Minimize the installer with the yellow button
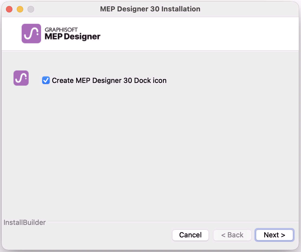Image resolution: width=301 pixels, height=252 pixels. 20,9
